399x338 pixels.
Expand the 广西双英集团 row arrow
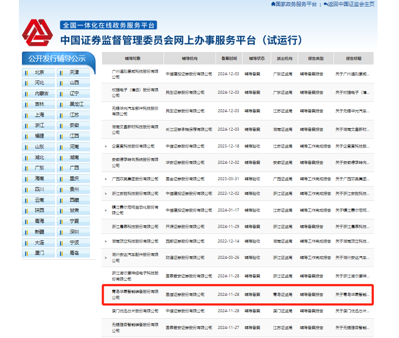click(x=105, y=179)
